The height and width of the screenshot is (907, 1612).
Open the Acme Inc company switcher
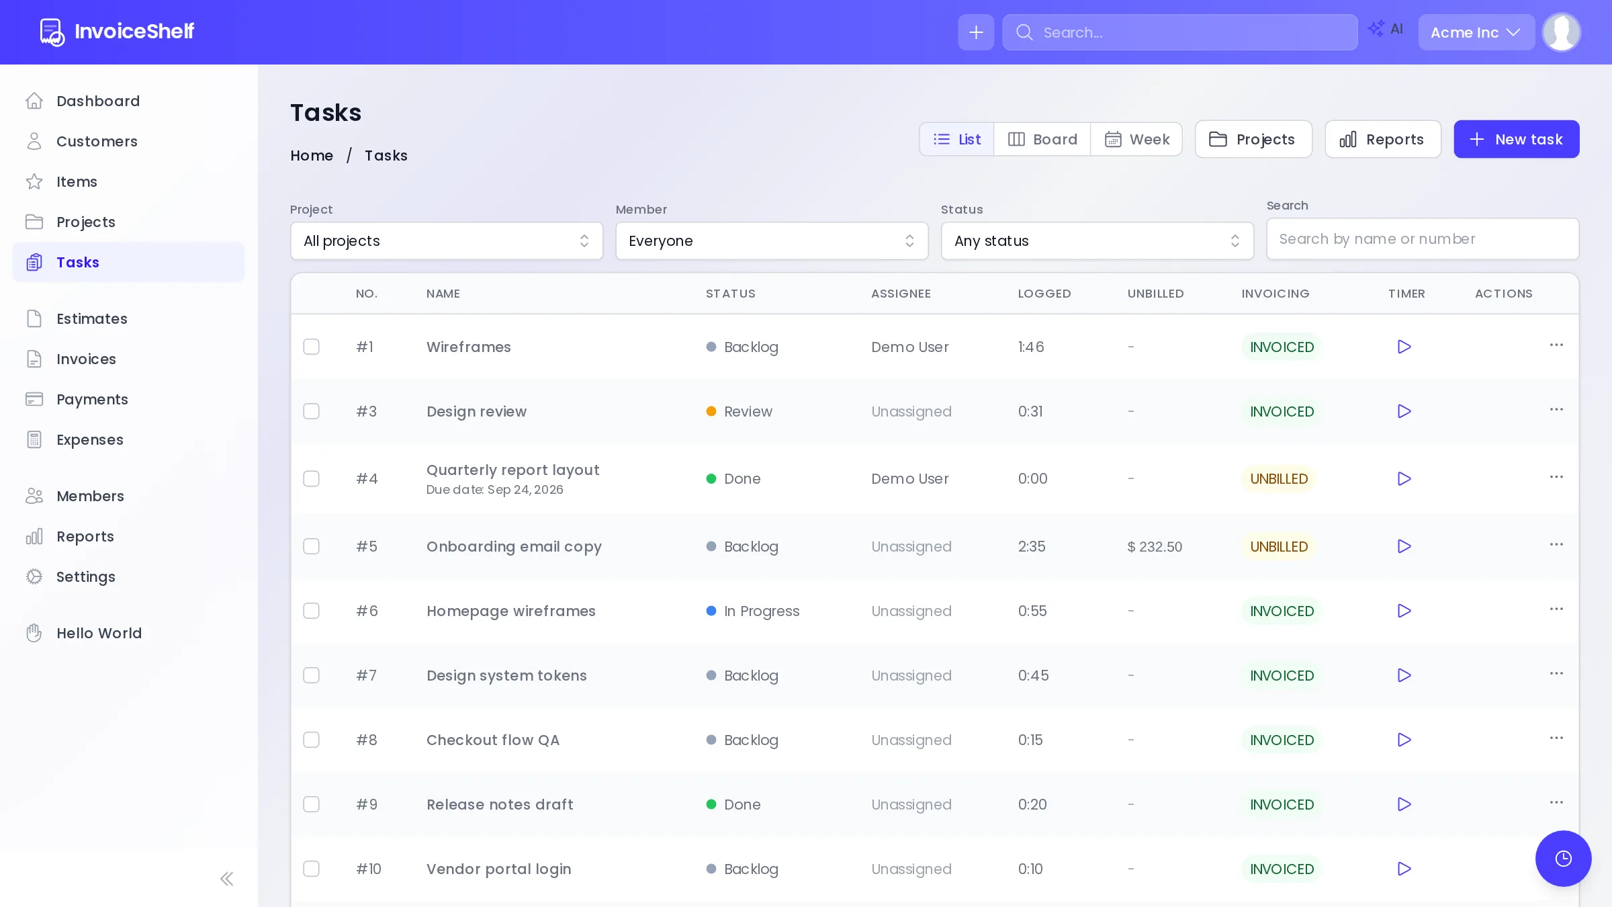click(1476, 32)
